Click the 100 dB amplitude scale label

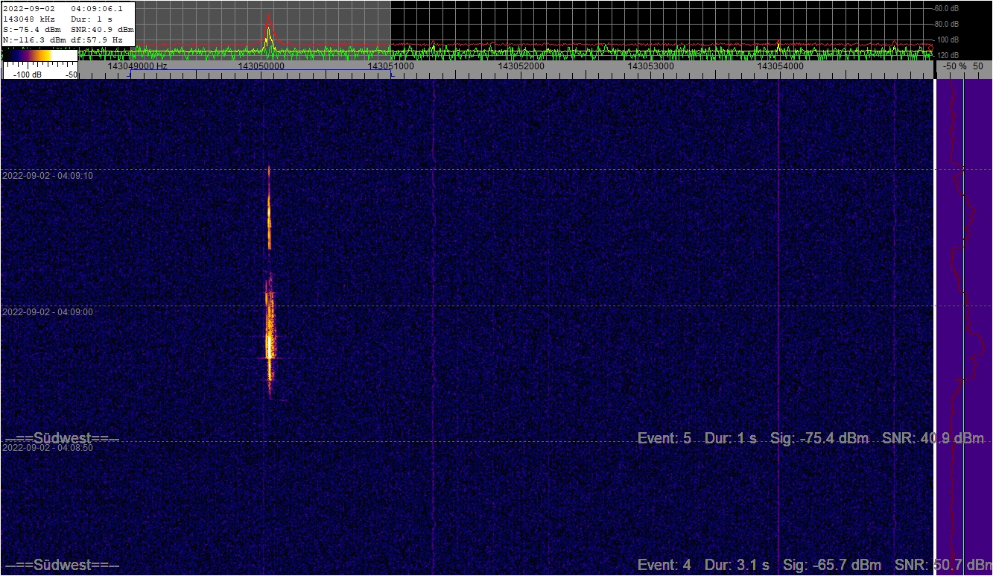(x=948, y=39)
